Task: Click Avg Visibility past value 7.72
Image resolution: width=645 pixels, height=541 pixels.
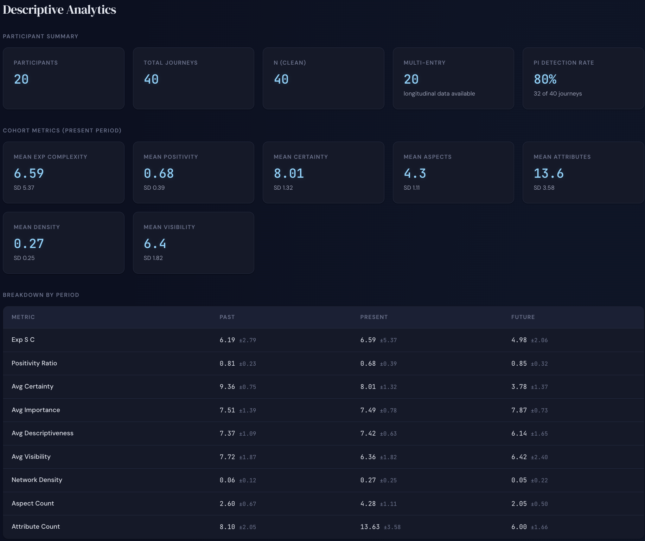Action: pos(227,457)
